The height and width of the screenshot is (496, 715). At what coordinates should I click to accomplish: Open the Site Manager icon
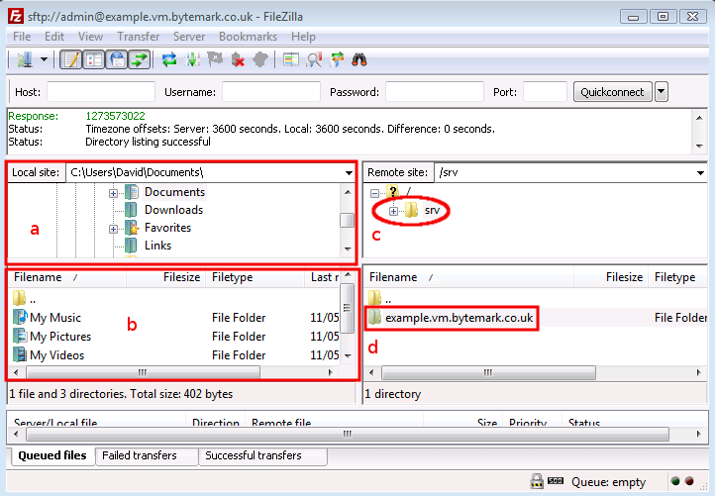25,59
